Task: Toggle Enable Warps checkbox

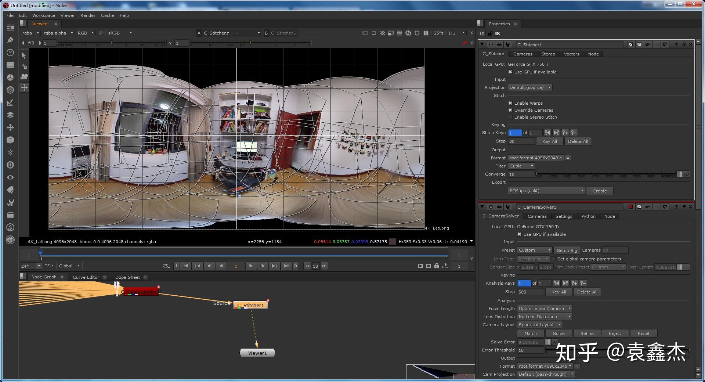Action: [510, 103]
